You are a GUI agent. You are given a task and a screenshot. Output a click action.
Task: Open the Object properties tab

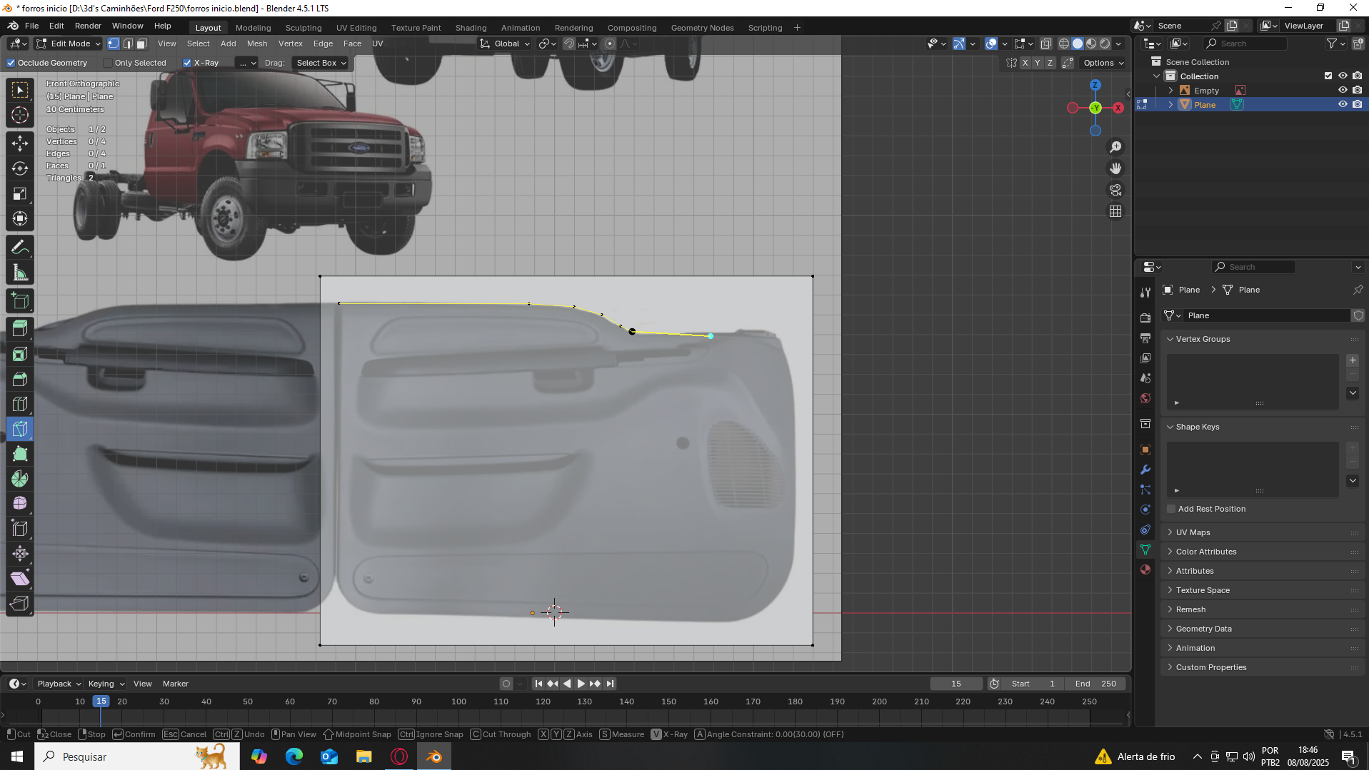coord(1145,450)
